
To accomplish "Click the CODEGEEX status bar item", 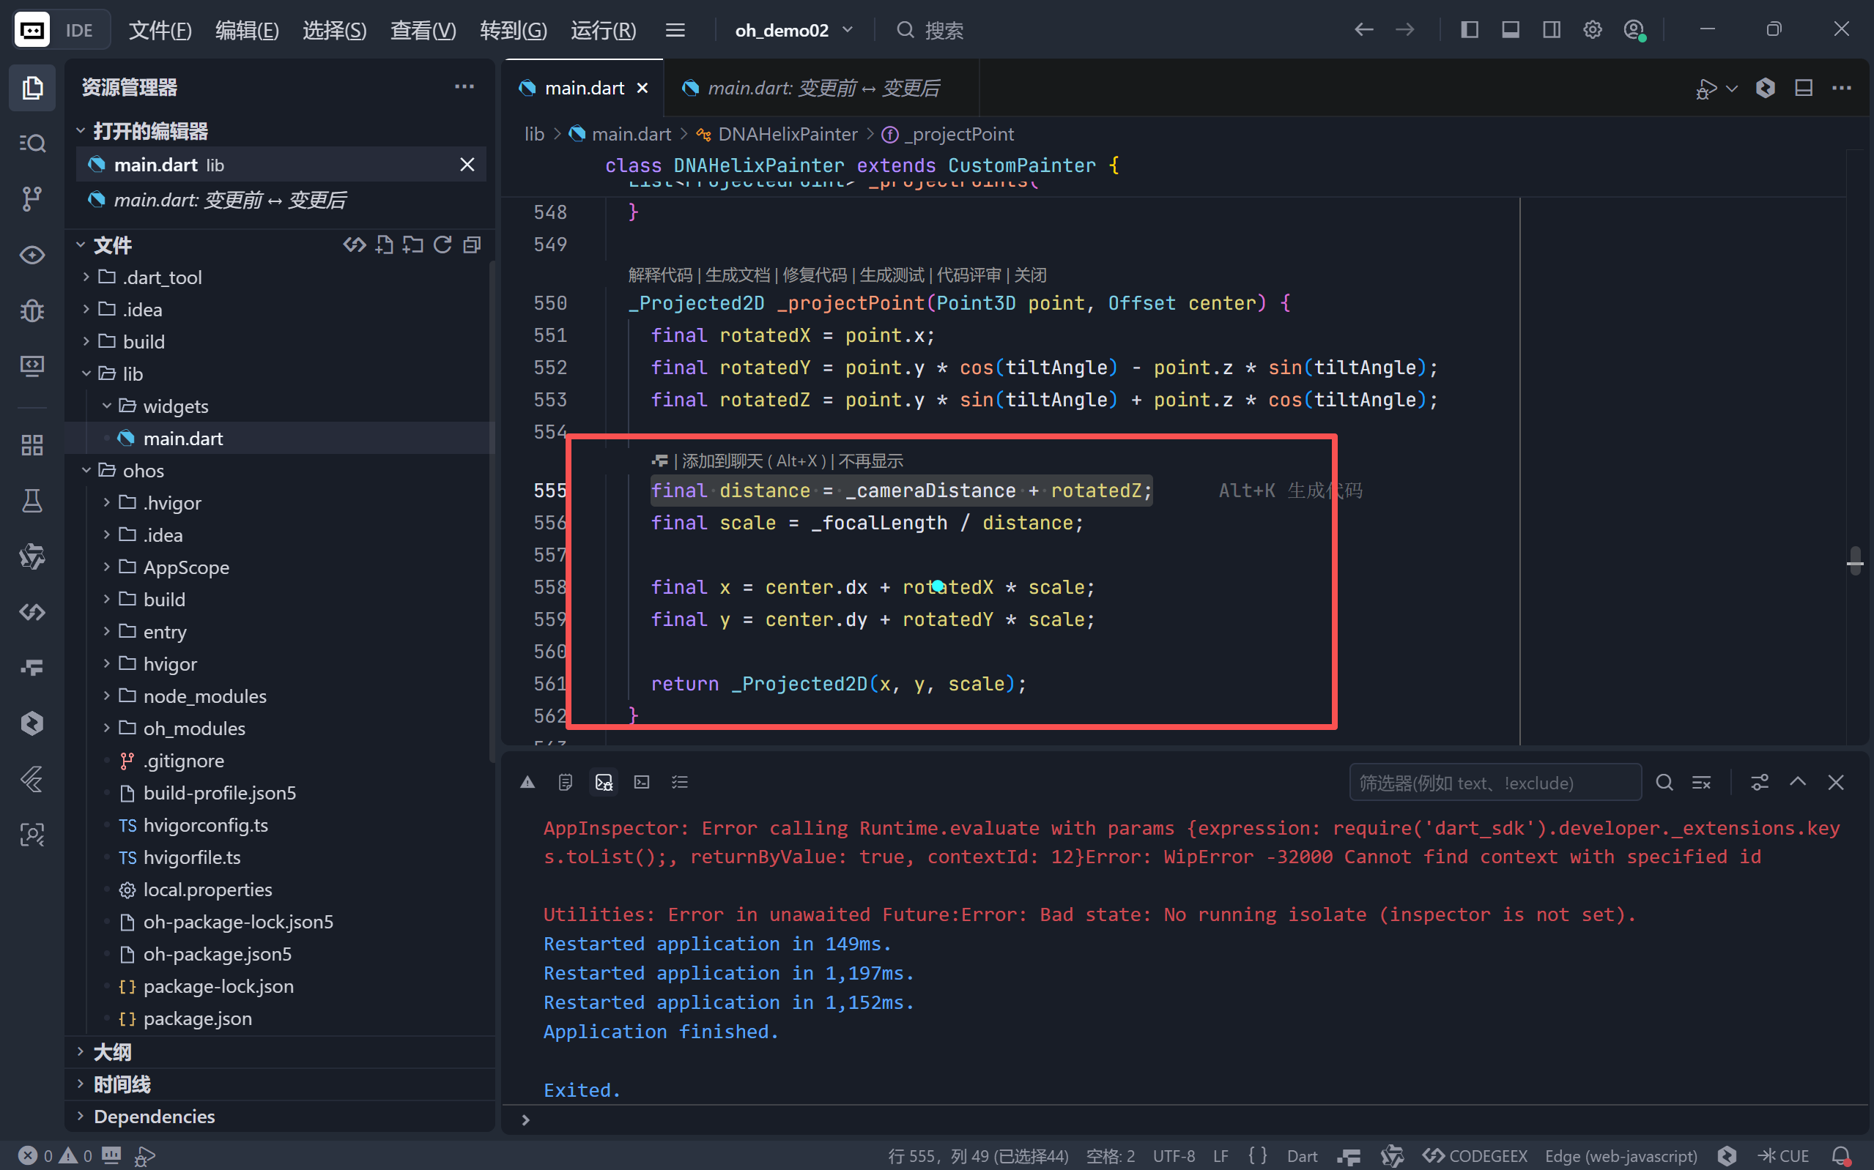I will click(x=1475, y=1155).
